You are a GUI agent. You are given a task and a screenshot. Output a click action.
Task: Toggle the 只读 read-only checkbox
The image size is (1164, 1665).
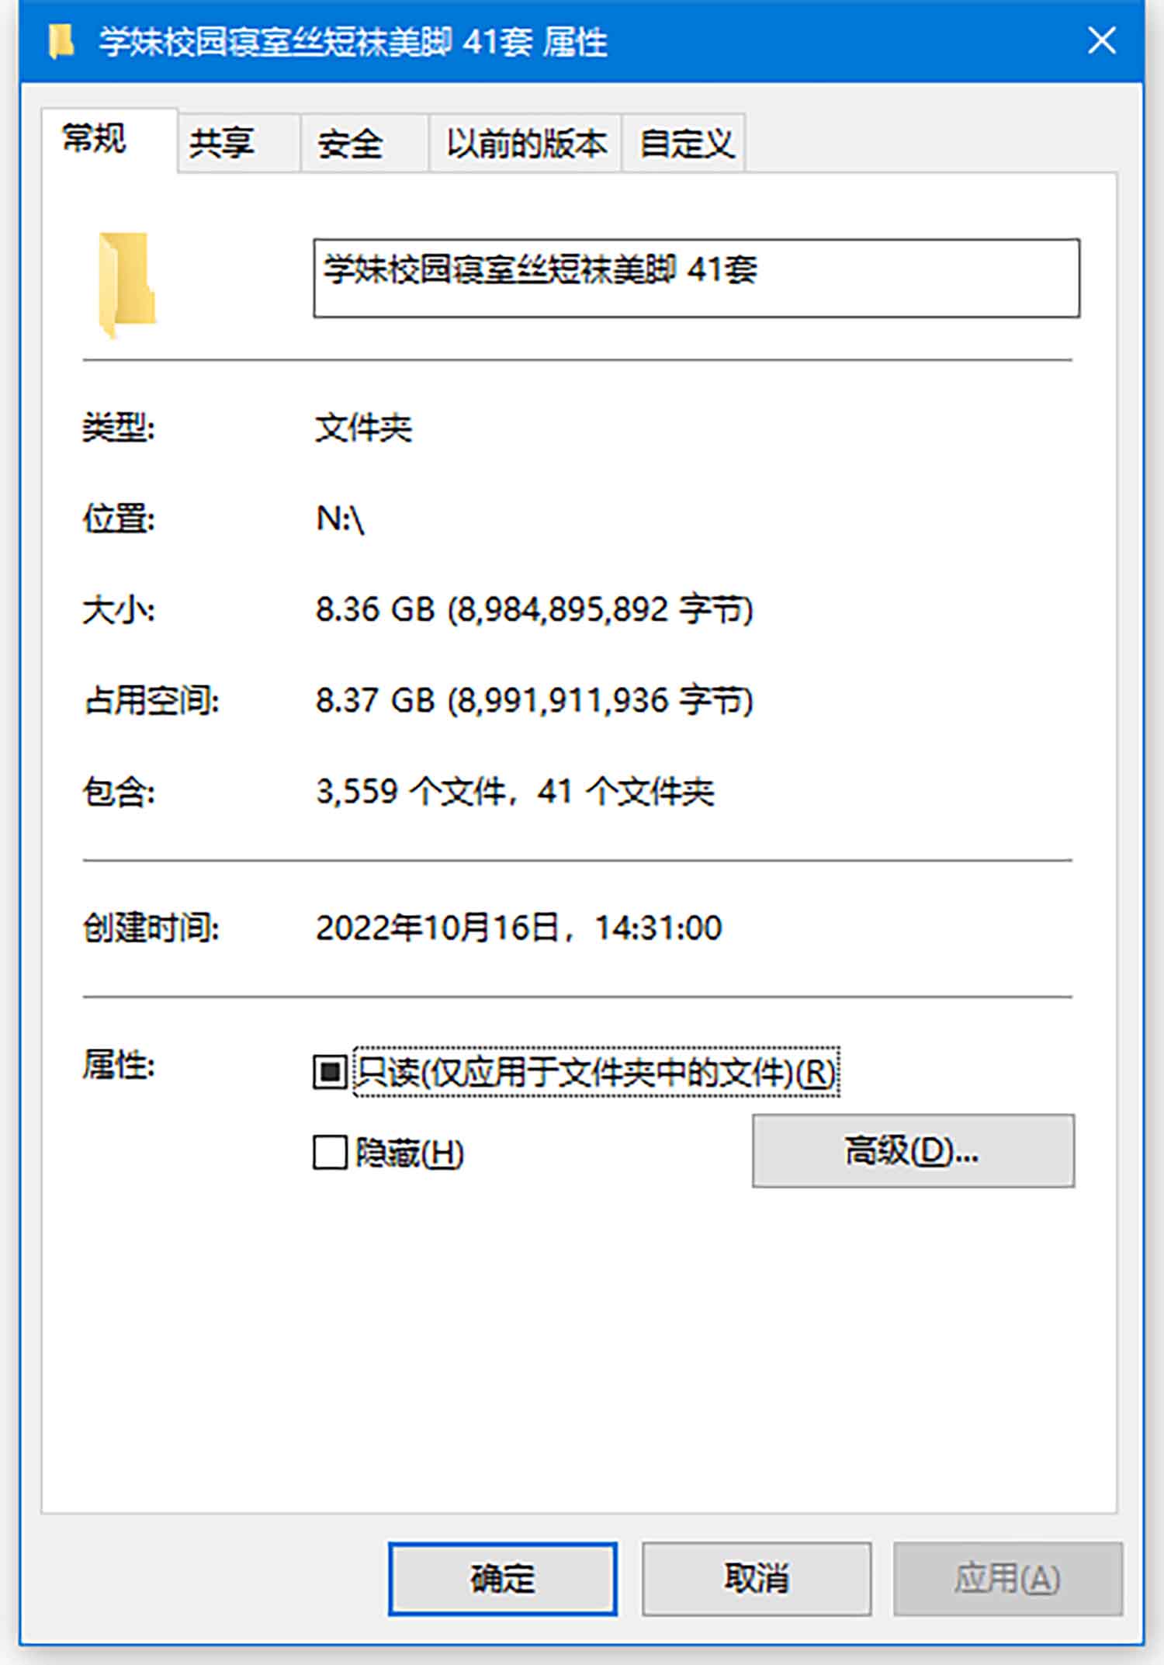click(x=329, y=1072)
